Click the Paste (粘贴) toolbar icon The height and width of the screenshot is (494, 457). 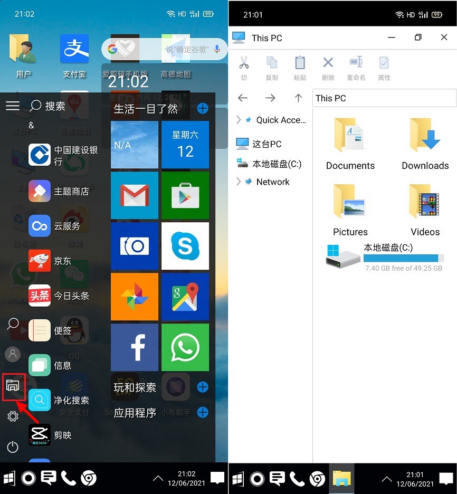coord(300,68)
